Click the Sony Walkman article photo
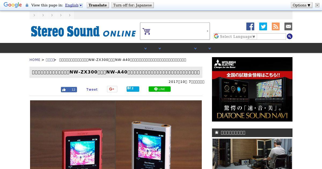 [116, 135]
